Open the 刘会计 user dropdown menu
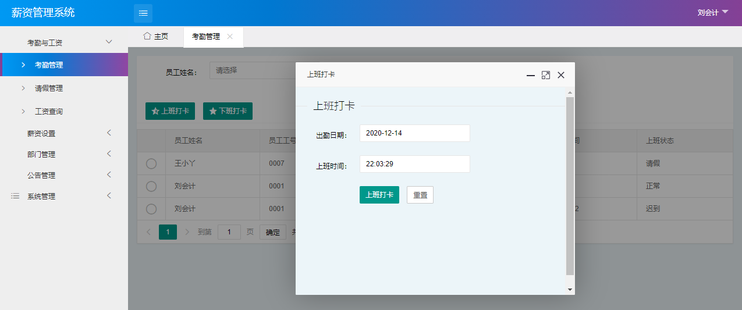This screenshot has height=310, width=742. click(712, 12)
